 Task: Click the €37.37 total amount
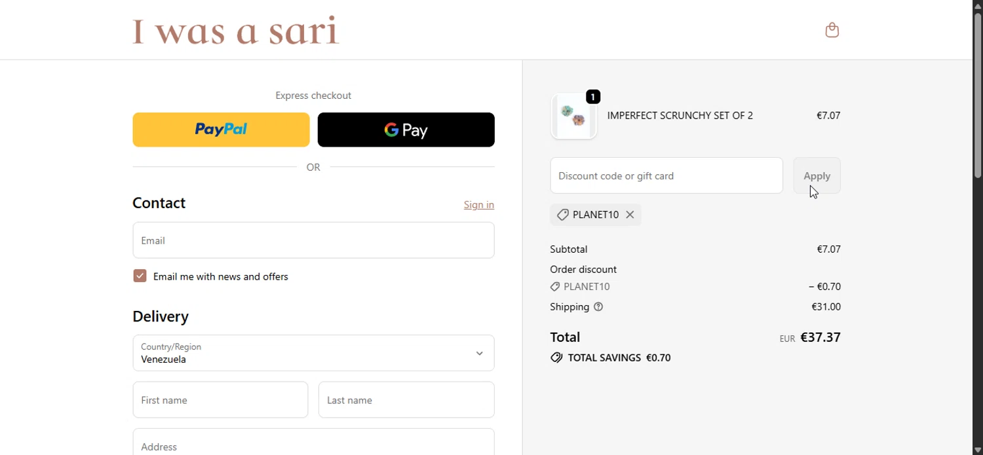820,337
